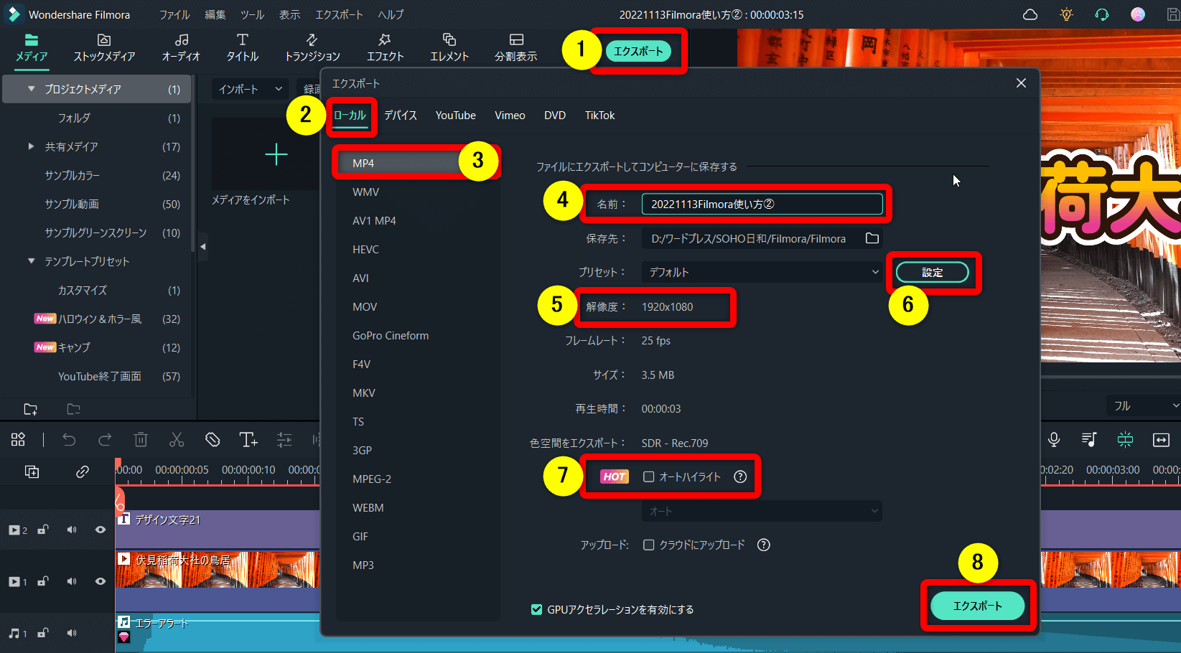Click the Export button in the dialog
The height and width of the screenshot is (653, 1181).
(x=977, y=606)
